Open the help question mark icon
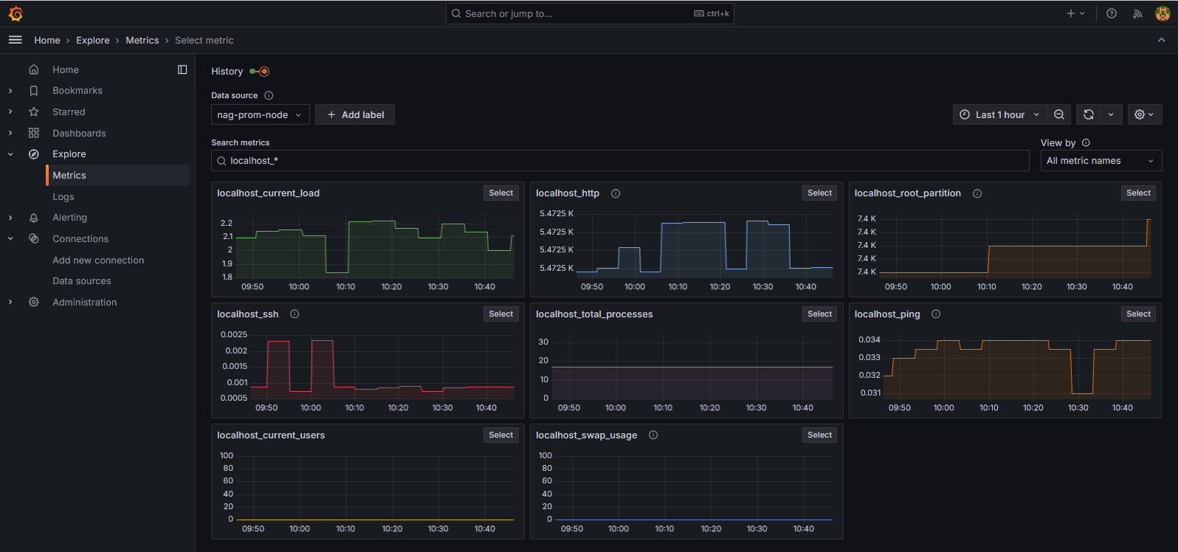This screenshot has width=1178, height=552. pyautogui.click(x=1112, y=13)
